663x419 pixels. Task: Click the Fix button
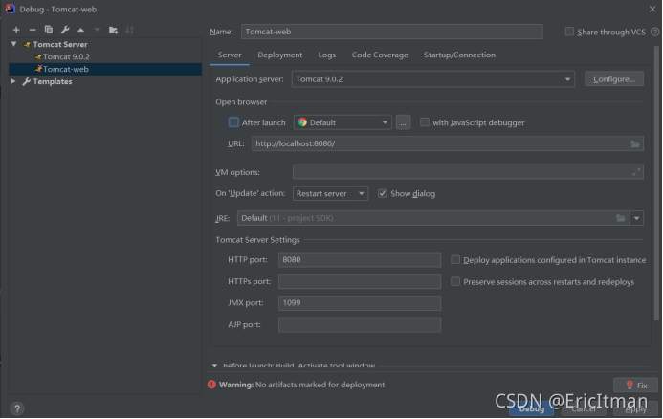coord(635,386)
